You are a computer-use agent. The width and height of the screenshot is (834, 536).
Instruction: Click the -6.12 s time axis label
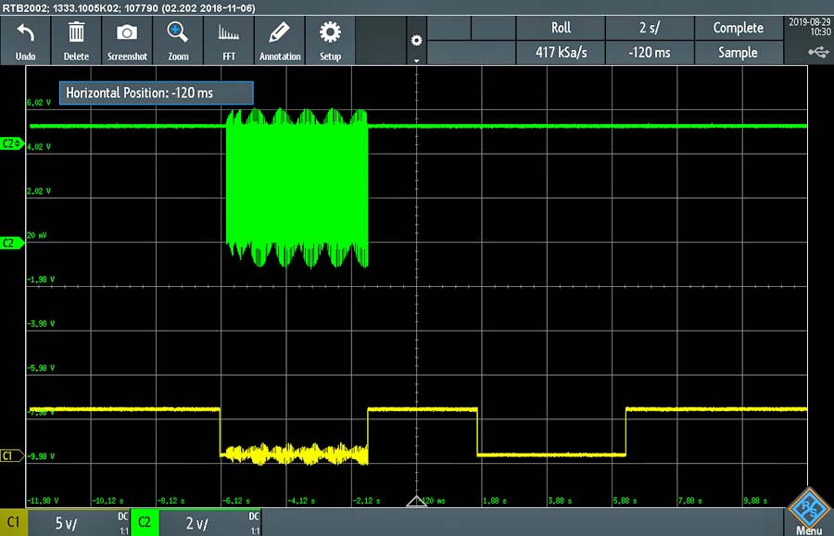point(236,501)
